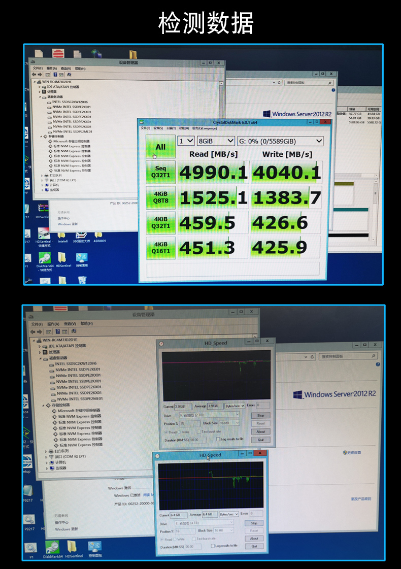Click 搜索控制面板 field in window behind CrystalDiskMark
This screenshot has width=401, height=569.
pos(309,83)
